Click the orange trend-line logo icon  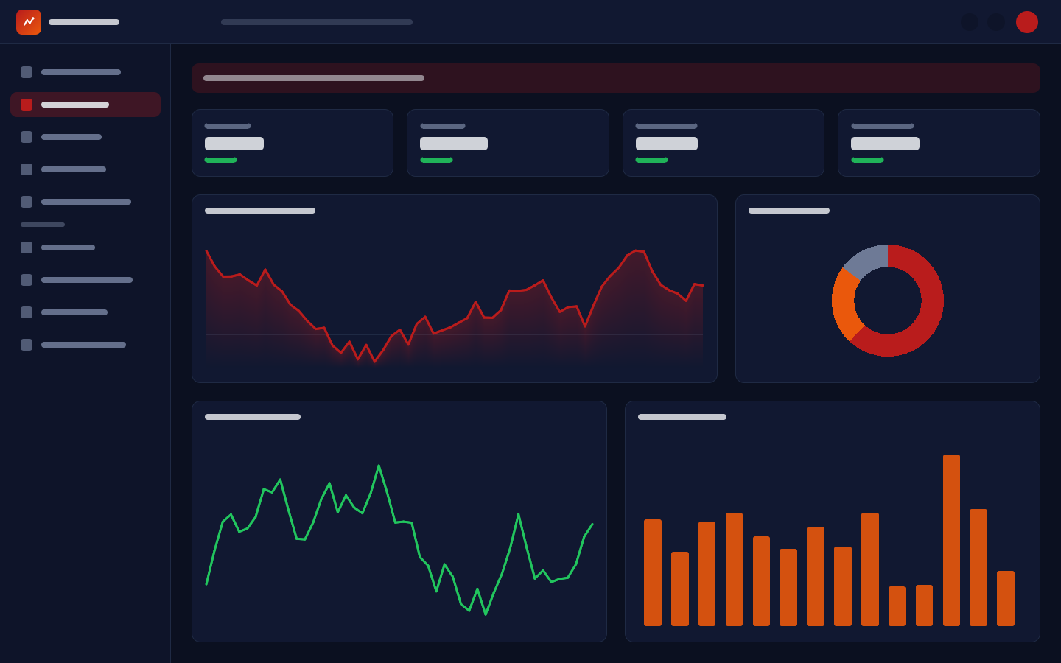click(29, 22)
